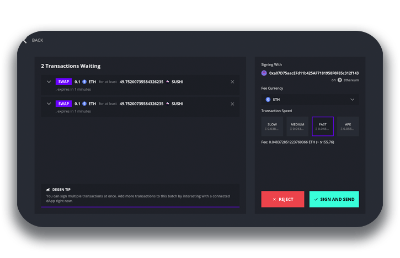400x258 pixels.
Task: Click the first purple SWAP badge
Action: click(63, 81)
